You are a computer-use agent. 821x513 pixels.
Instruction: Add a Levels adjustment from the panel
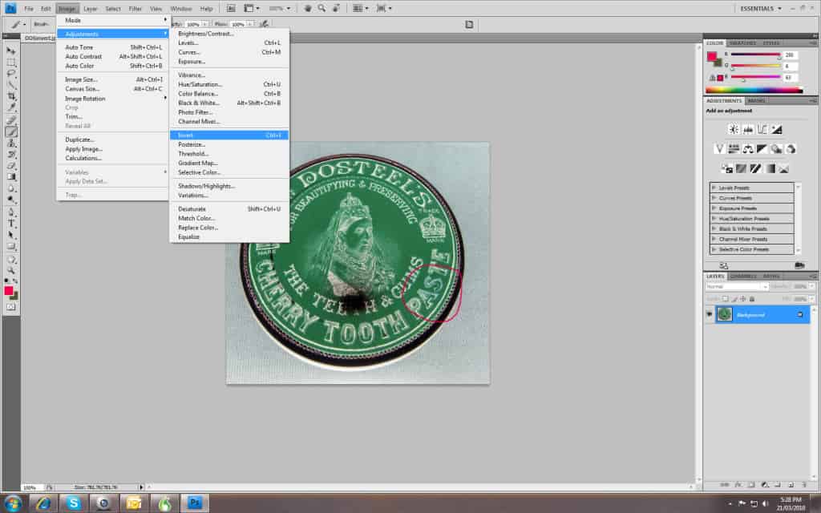click(x=748, y=129)
